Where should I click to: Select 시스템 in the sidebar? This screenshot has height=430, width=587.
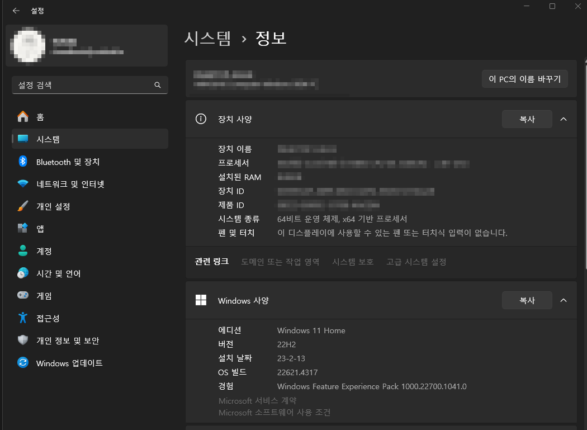pos(90,139)
